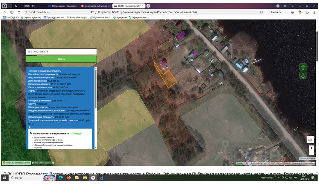This screenshot has width=319, height=184.
Task: Go back to previous page
Action: tap(5, 12)
